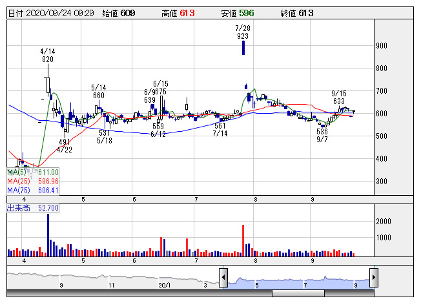Click the blue selected range in overview chart

point(297,280)
